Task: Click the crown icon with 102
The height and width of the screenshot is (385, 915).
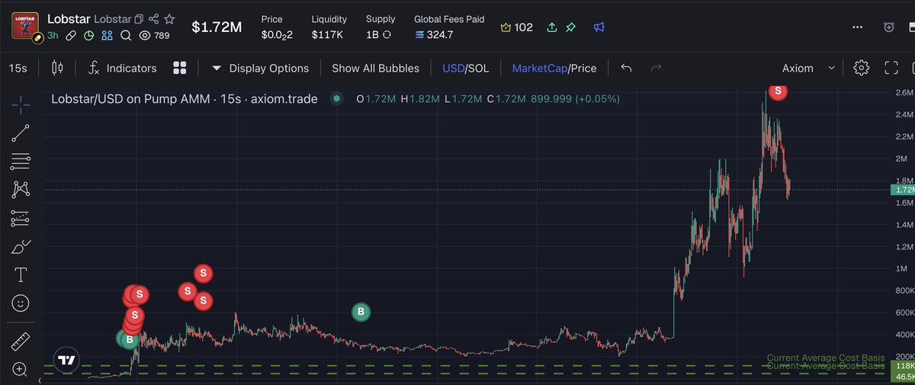Action: tap(516, 27)
